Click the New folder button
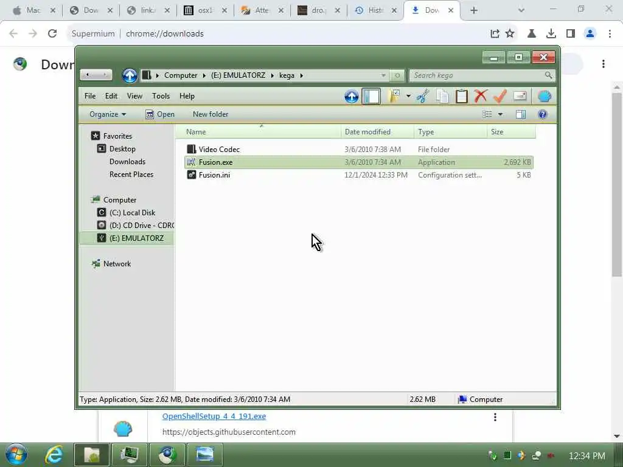This screenshot has width=623, height=467. point(211,114)
